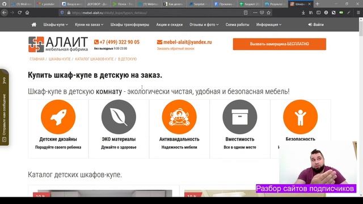The height and width of the screenshot is (204, 363).
Task: Open Шкафы трансформеры menu item
Action: 130,24
